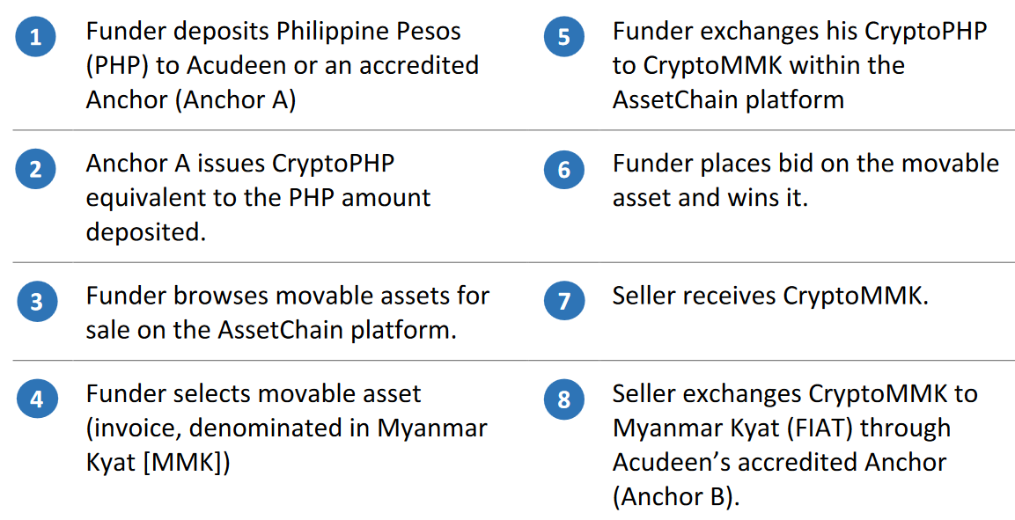Click 'Anchor A issues CryptoPHP' text

pyautogui.click(x=240, y=163)
